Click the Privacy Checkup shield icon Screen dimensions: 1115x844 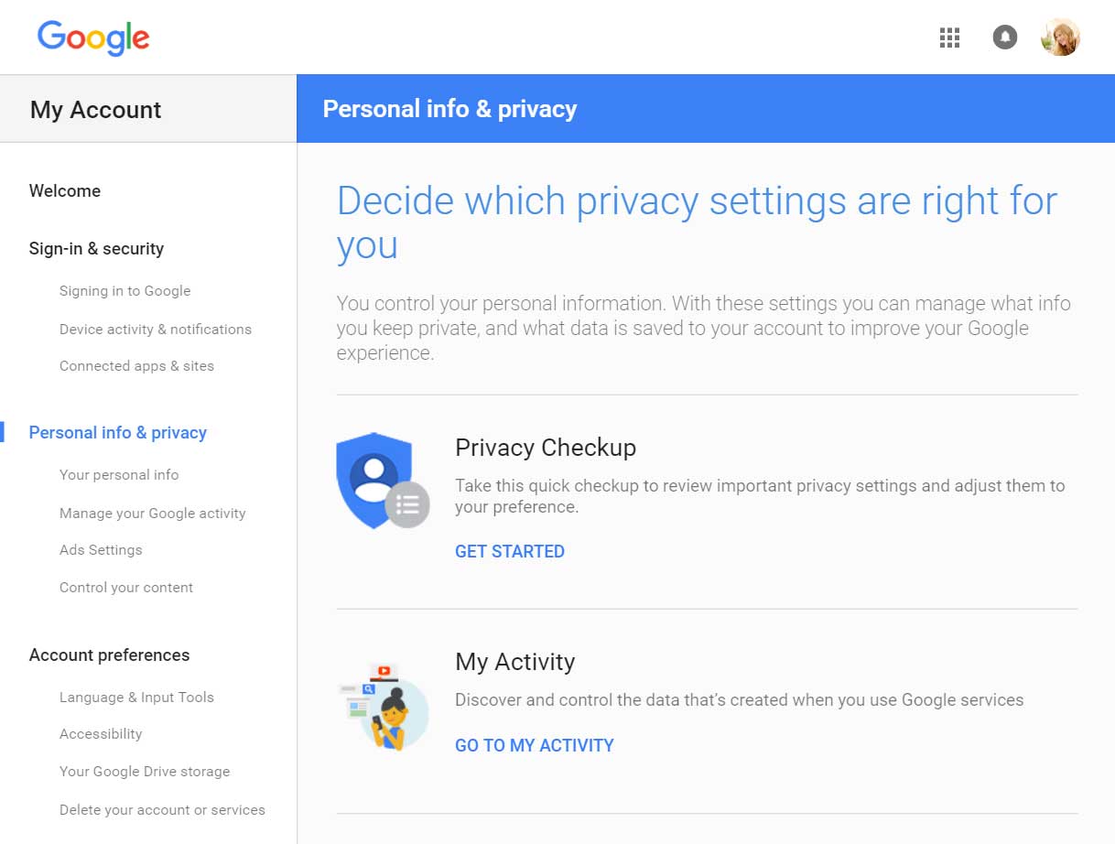(x=383, y=480)
